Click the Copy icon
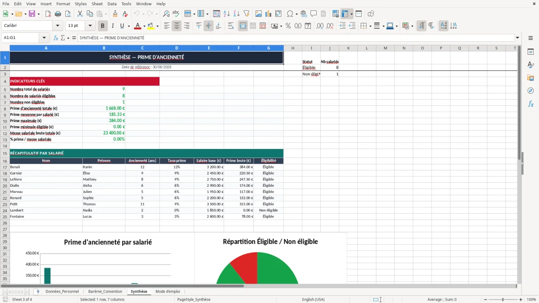Viewport: 539px width, 303px height. pos(90,14)
